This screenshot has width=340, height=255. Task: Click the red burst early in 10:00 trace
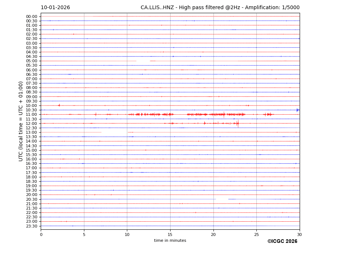pos(59,106)
